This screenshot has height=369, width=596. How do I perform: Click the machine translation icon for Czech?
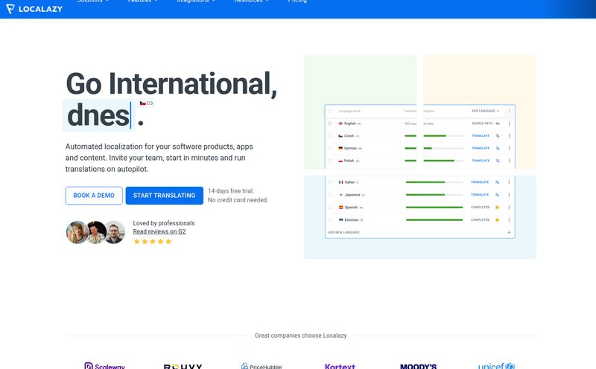tap(498, 136)
